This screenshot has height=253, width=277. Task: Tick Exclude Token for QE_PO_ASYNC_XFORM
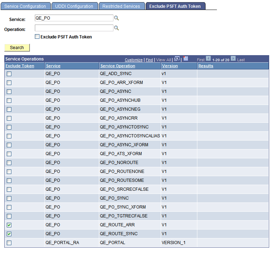click(9, 145)
